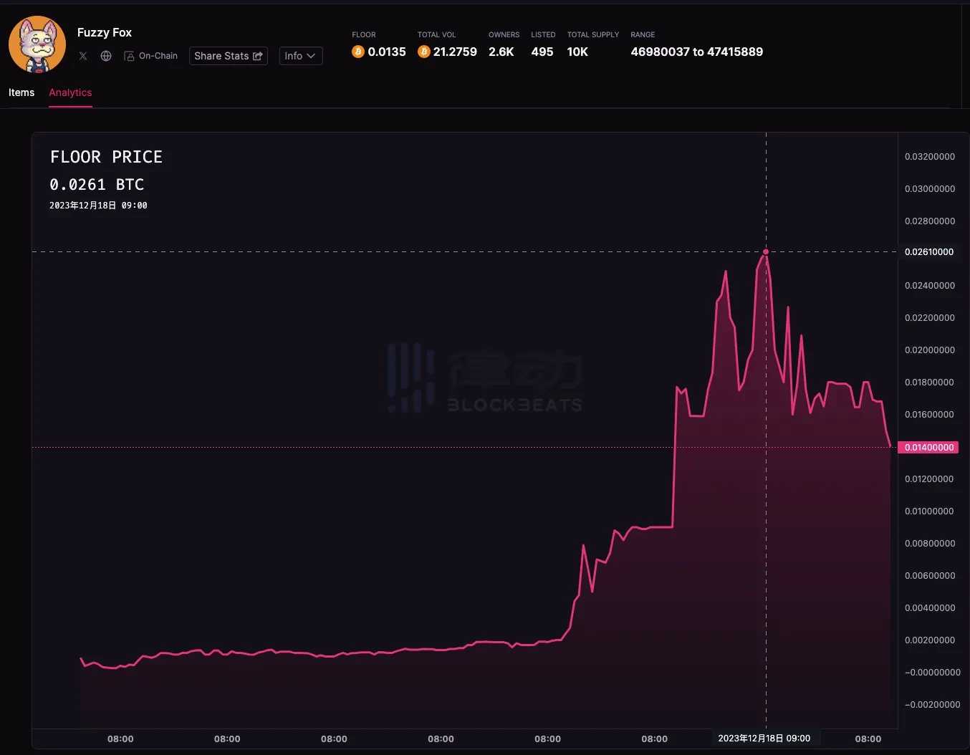Viewport: 970px width, 755px height.
Task: Click the Total Supply 10K value
Action: tap(577, 52)
